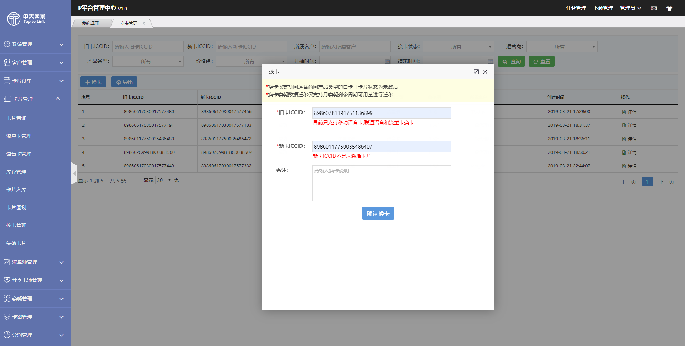The height and width of the screenshot is (346, 685).
Task: Click the green 重置 button
Action: [542, 61]
